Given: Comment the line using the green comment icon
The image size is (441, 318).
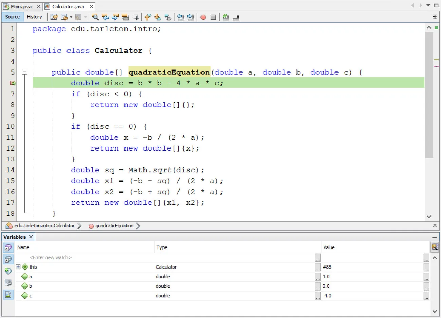Looking at the screenshot, I should [x=226, y=17].
